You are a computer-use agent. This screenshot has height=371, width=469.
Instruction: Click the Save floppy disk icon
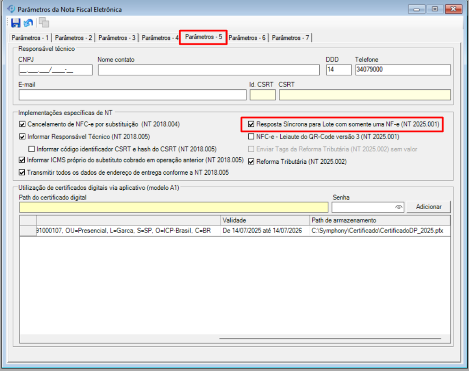click(16, 22)
